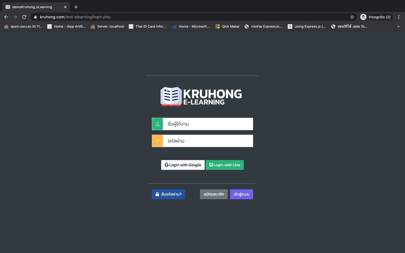Click the ชื่อผู้ใช้งาน username field

[208, 124]
